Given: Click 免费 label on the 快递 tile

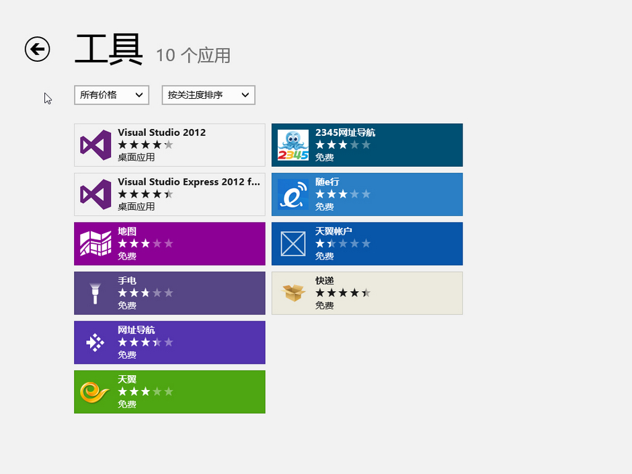Looking at the screenshot, I should pos(325,305).
